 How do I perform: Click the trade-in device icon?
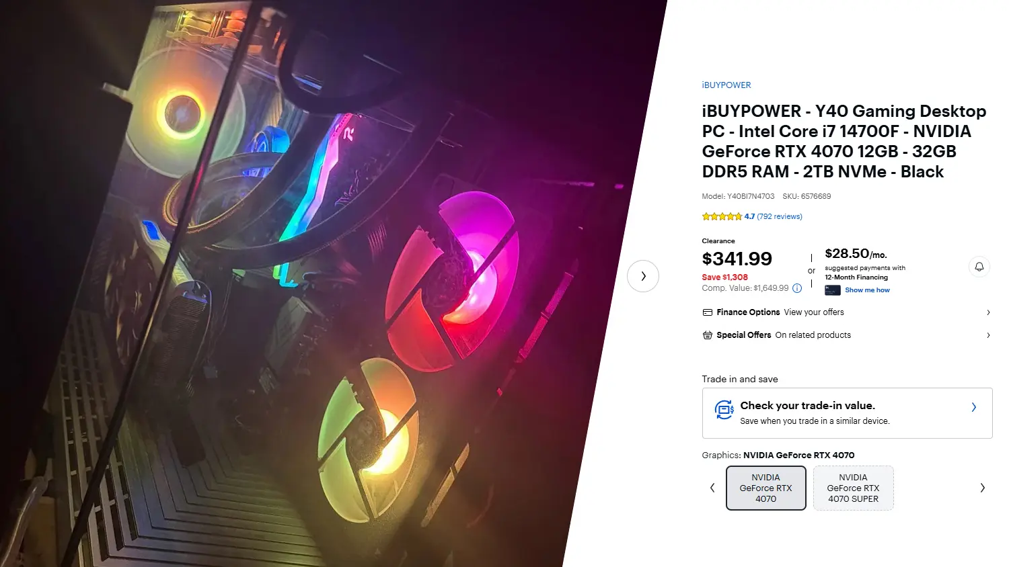click(724, 410)
